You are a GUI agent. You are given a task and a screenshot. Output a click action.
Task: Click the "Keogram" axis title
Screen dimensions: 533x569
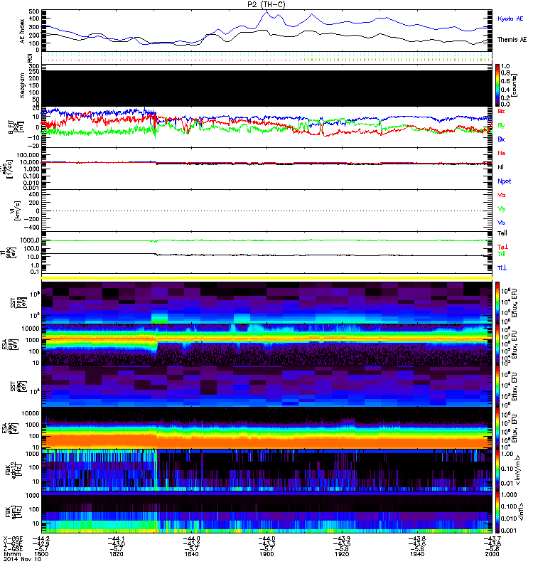[22, 85]
